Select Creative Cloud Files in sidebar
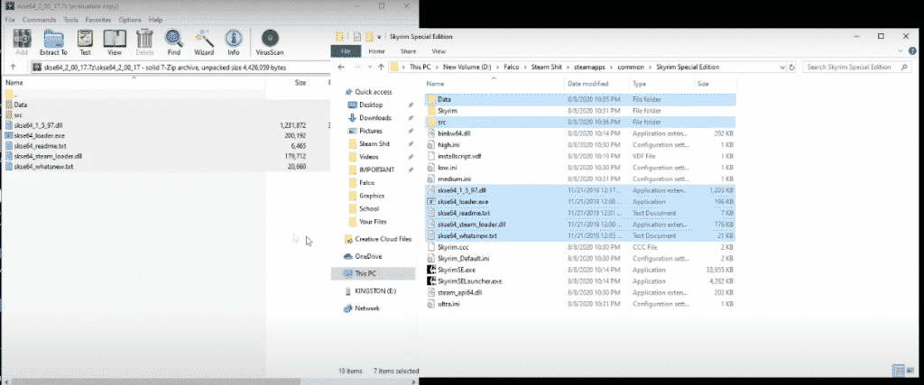This screenshot has height=385, width=924. pos(378,239)
